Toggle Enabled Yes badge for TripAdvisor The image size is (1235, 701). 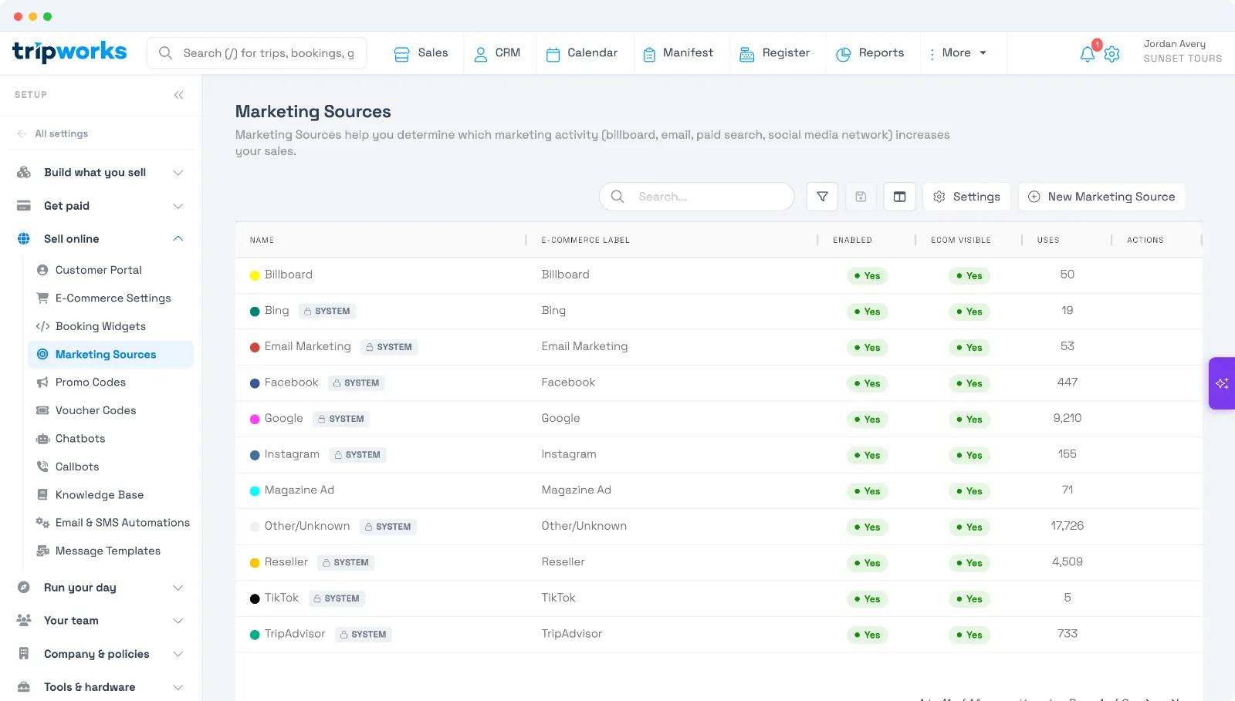point(867,635)
